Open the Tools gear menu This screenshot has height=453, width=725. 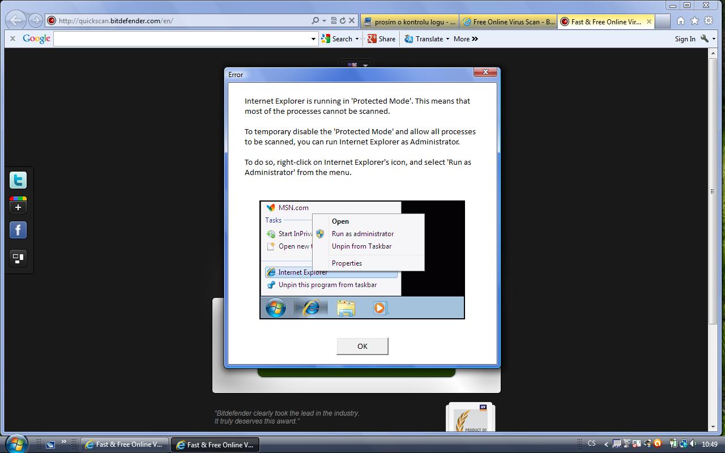(709, 21)
